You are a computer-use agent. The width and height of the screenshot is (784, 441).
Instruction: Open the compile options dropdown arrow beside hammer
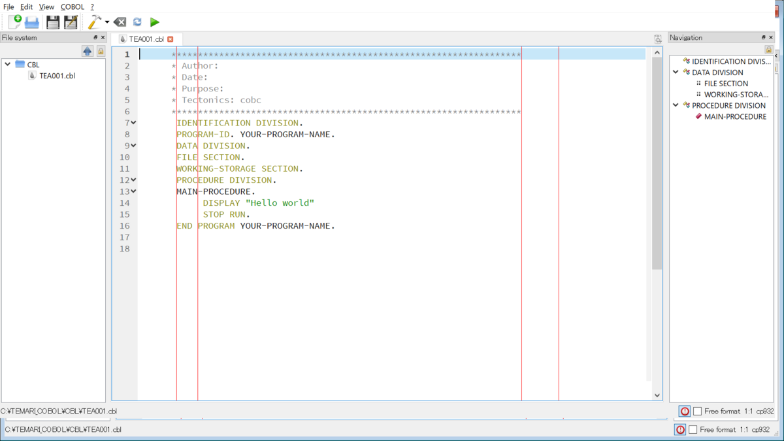pos(107,22)
